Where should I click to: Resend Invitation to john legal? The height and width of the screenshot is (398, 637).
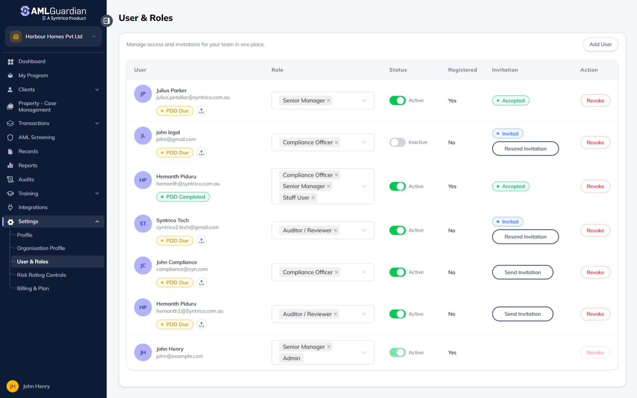tap(525, 149)
